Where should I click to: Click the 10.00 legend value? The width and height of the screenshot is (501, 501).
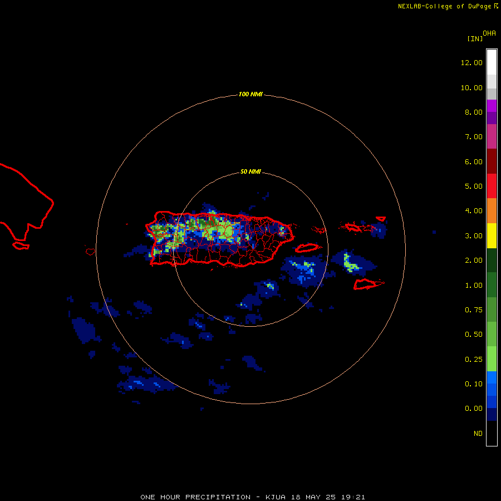pyautogui.click(x=471, y=87)
